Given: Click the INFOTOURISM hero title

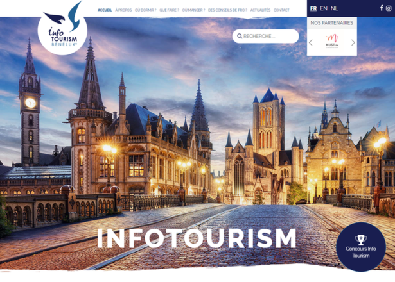Looking at the screenshot, I should coord(197,238).
